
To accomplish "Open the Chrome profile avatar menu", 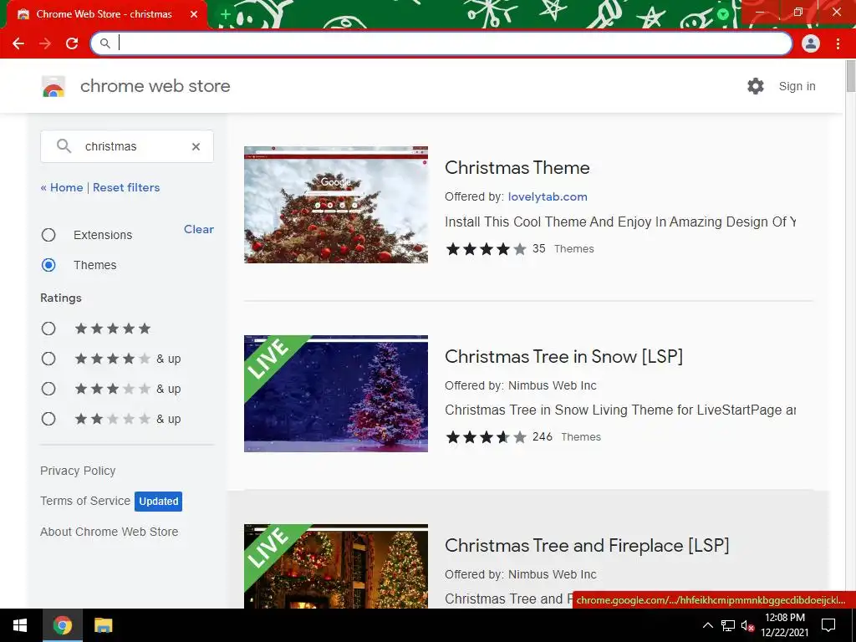I will point(811,43).
